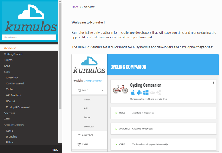Open the Care sidebar item
Image resolution: width=222 pixels, height=153 pixels.
pos(7,119)
